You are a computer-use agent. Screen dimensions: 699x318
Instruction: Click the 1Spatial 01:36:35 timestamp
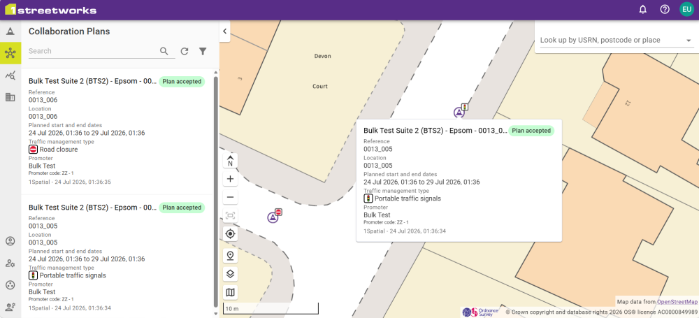[69, 182]
